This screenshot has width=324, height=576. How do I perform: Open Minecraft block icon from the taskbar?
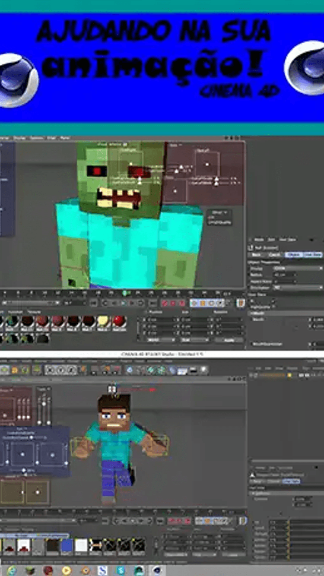[x=29, y=570]
